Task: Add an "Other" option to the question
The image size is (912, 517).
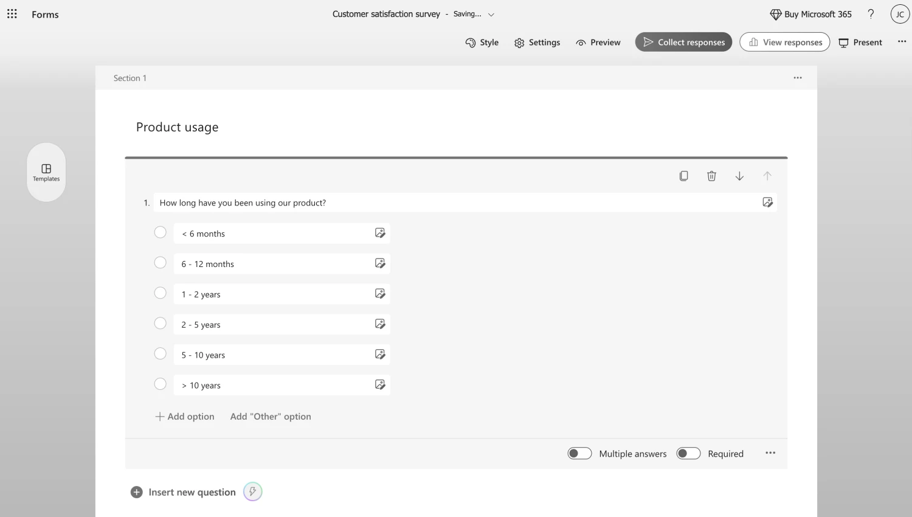Action: 270,416
